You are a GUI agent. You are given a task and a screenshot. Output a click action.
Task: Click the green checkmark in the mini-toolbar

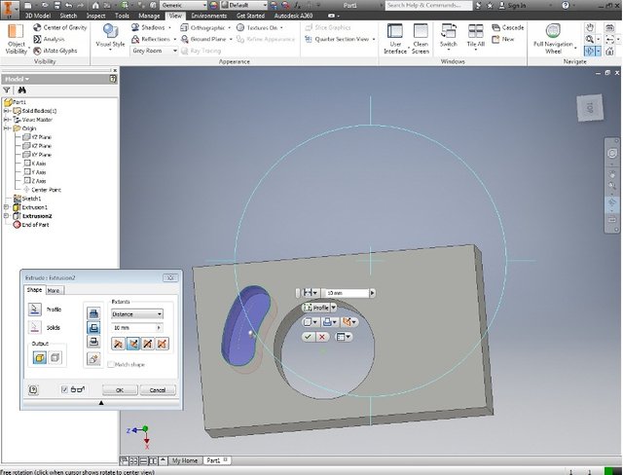(308, 336)
